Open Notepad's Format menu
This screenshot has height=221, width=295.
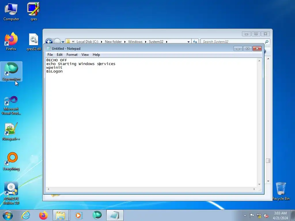point(72,55)
